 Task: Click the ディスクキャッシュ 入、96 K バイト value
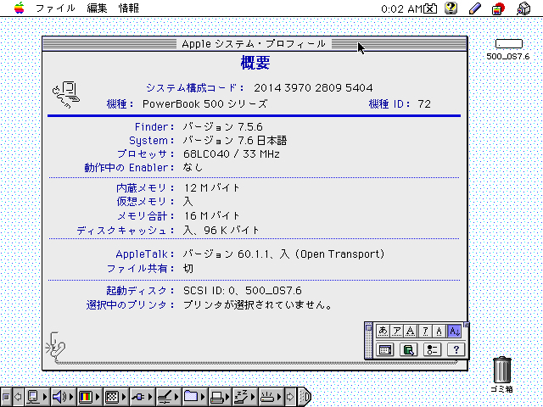point(221,230)
